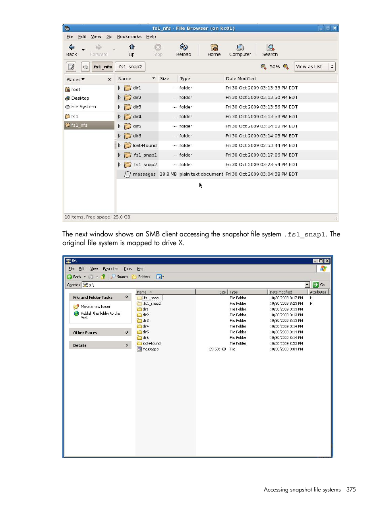Viewport: 379px width, 505px height.
Task: Select dir4 folder icon in Explorer list
Action: pos(139,326)
